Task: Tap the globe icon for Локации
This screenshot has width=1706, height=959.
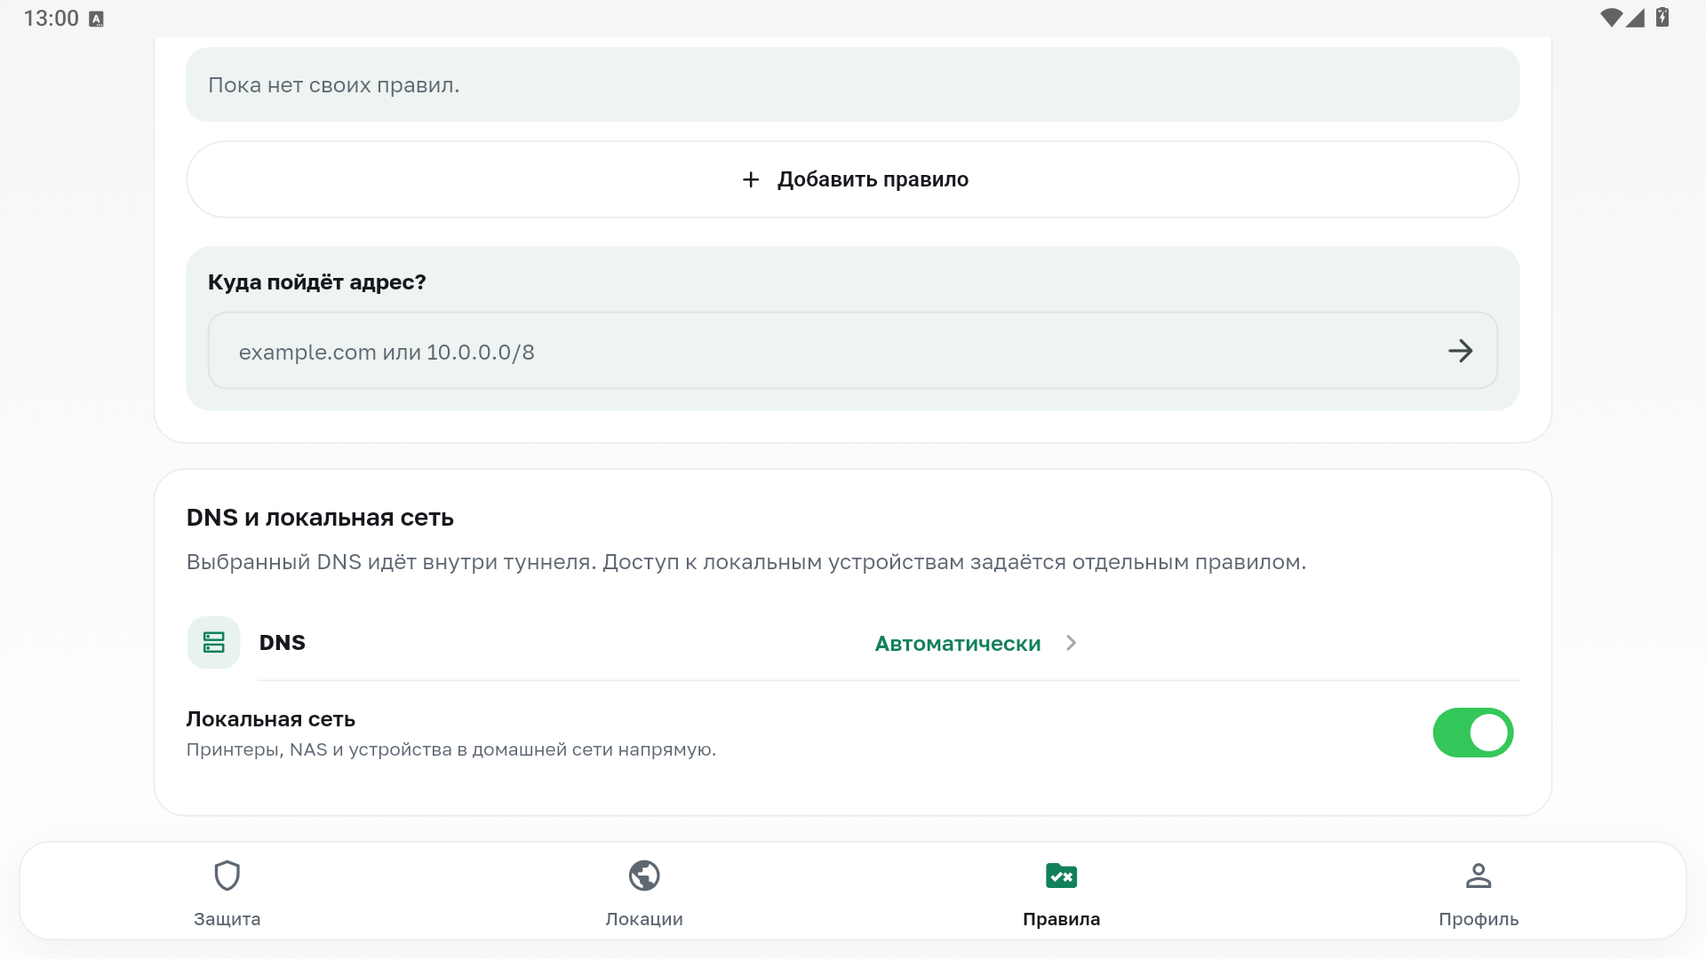Action: (x=644, y=876)
